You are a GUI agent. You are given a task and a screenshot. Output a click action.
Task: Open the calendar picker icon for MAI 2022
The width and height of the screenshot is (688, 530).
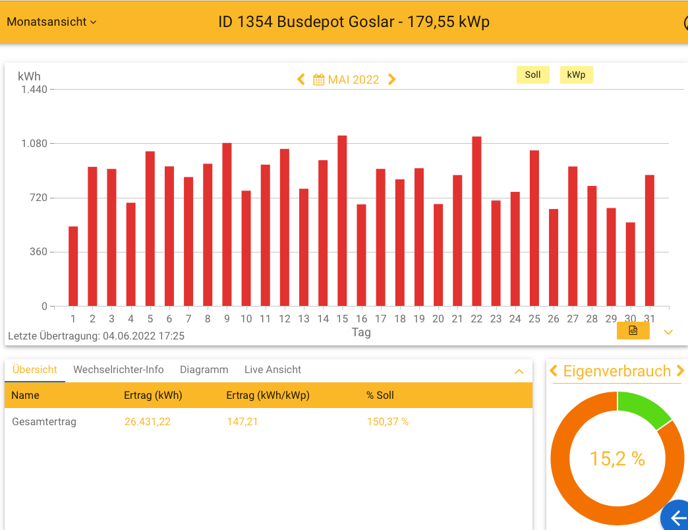coord(318,80)
